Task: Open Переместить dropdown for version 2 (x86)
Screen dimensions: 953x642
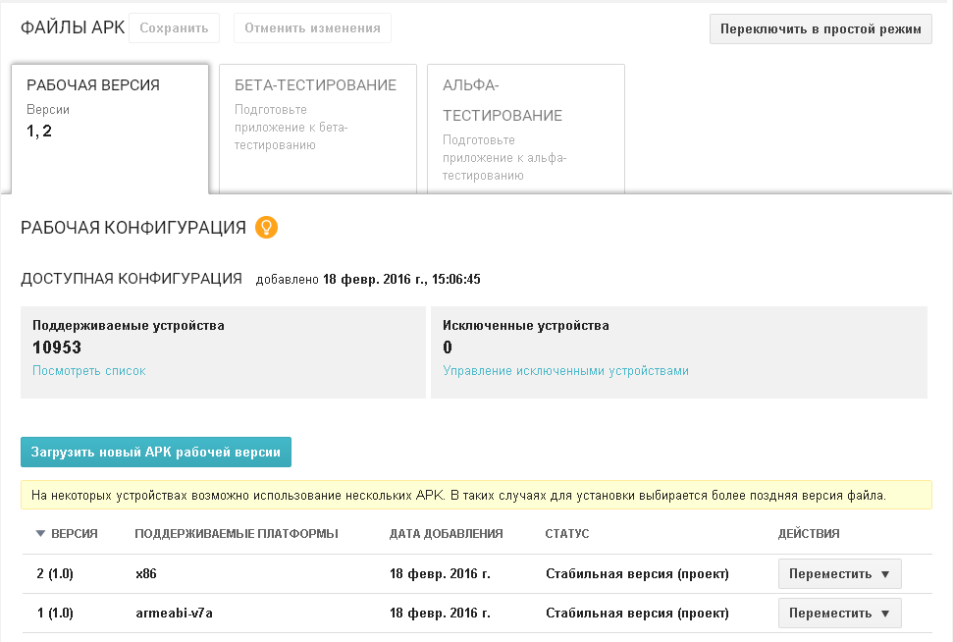Action: tap(839, 574)
